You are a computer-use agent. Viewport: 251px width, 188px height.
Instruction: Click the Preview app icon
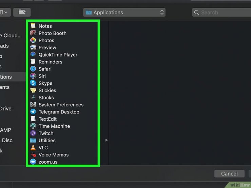click(33, 47)
